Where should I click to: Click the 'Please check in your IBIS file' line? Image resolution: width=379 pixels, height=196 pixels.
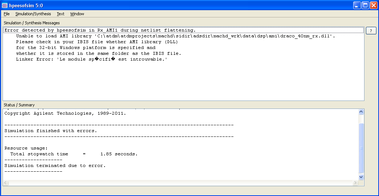click(97, 42)
